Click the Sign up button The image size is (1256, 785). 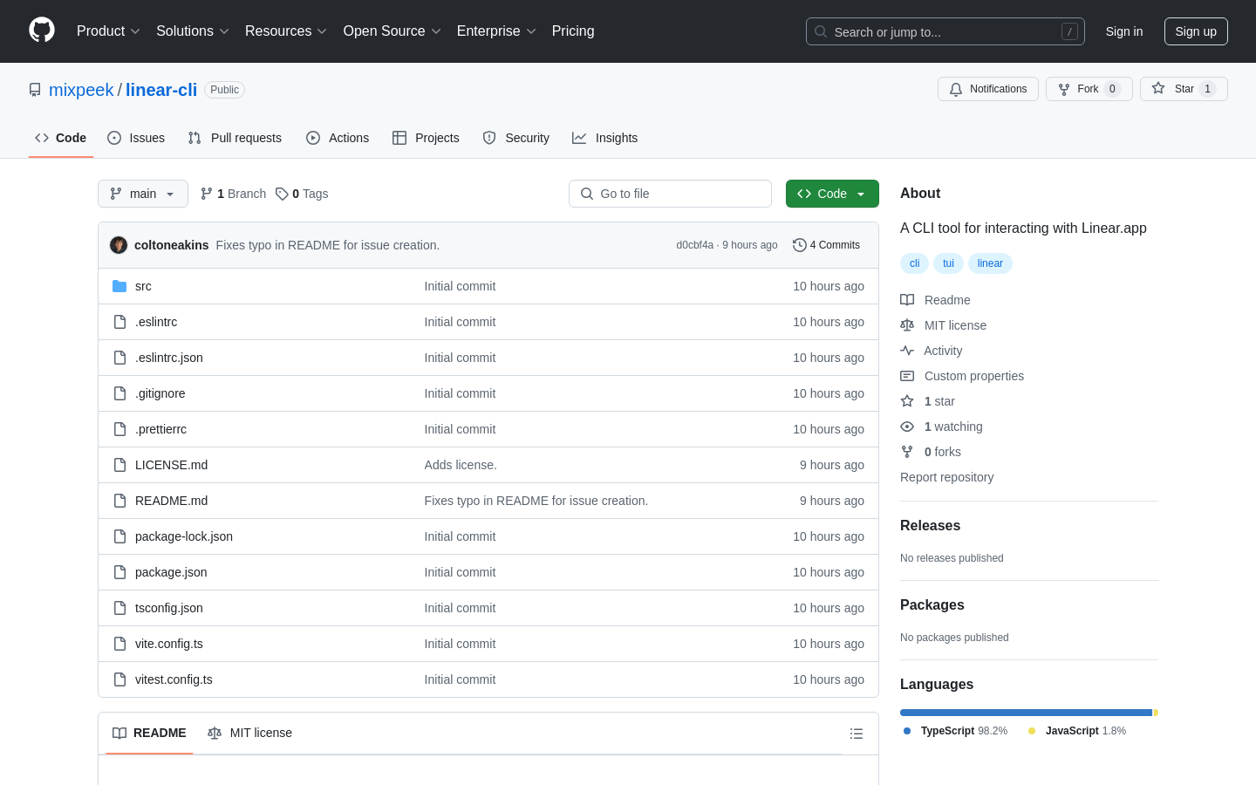click(1196, 31)
